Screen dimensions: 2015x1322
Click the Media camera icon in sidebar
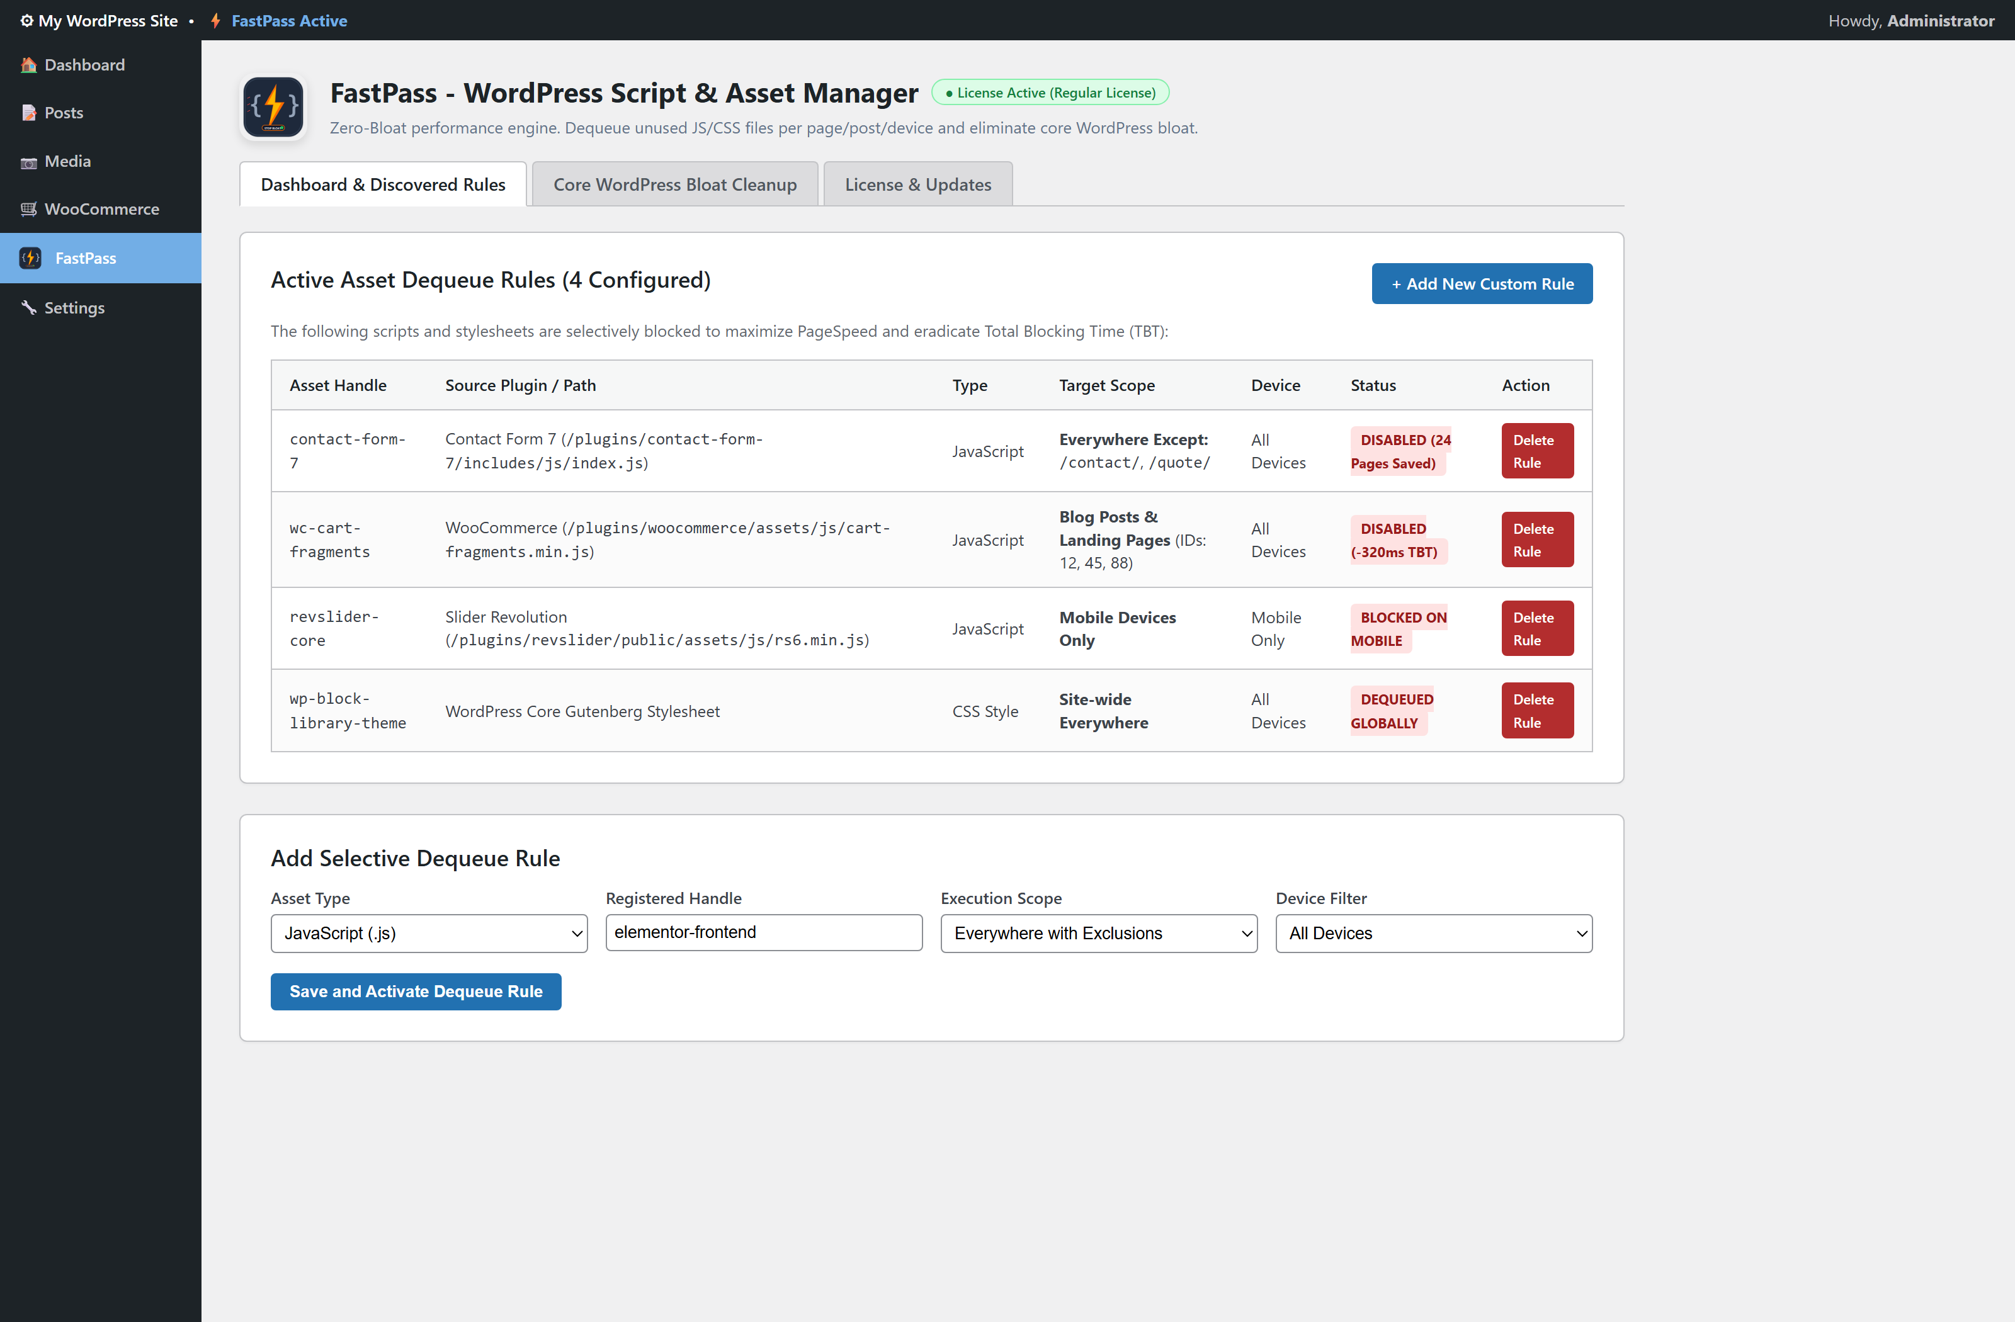click(x=29, y=162)
